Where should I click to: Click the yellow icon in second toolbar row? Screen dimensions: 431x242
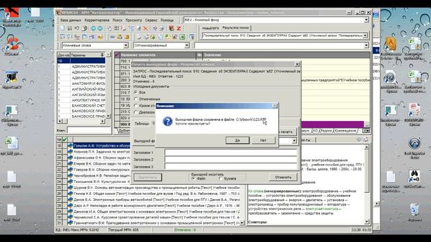tap(100, 37)
